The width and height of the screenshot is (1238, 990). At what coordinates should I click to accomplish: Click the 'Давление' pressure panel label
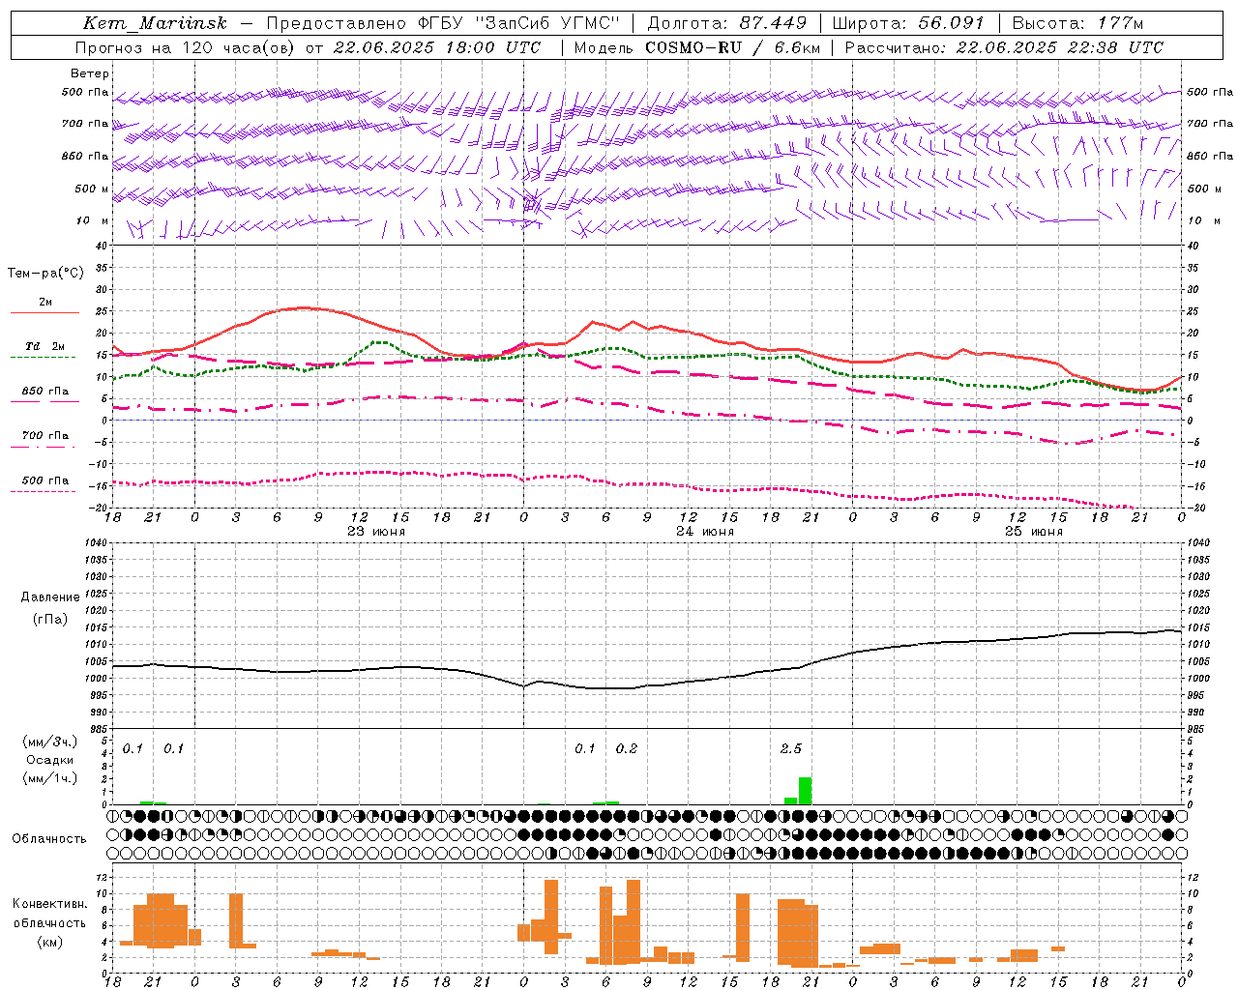pyautogui.click(x=50, y=597)
